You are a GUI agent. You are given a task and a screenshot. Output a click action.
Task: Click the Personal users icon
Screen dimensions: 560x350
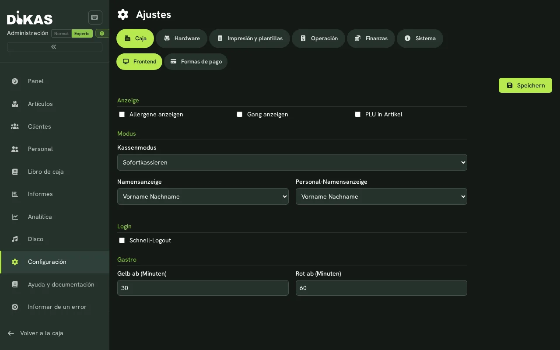15,149
